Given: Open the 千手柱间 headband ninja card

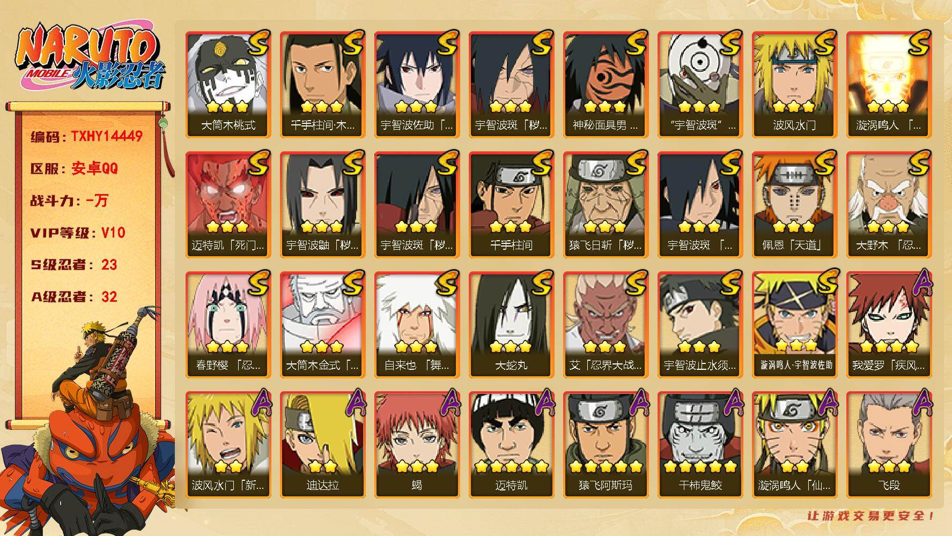Looking at the screenshot, I should (512, 205).
